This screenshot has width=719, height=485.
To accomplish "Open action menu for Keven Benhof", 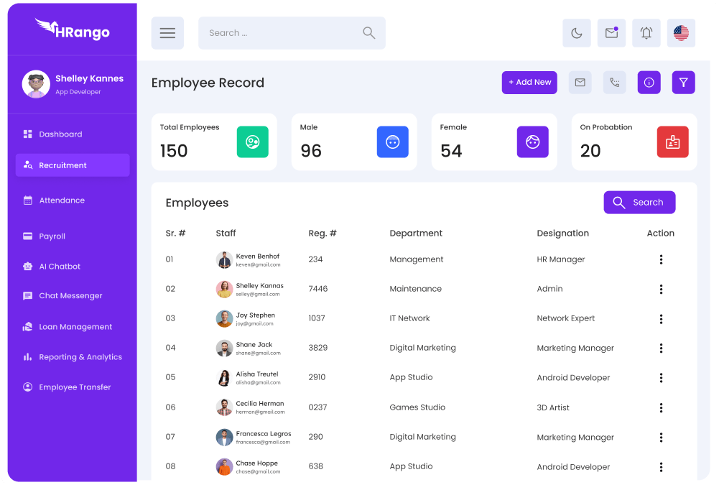I will point(661,259).
